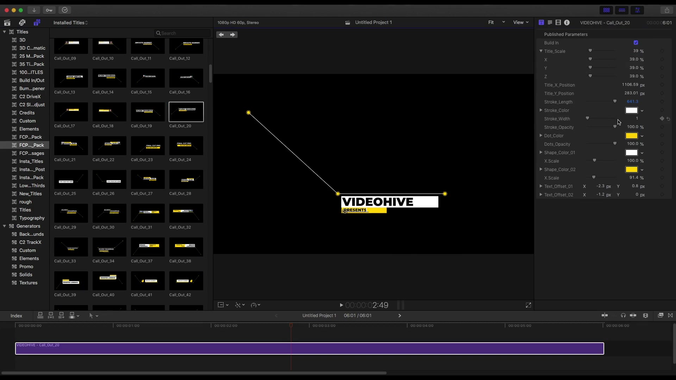Select the Build In/Out titles category
Viewport: 676px width, 380px height.
tap(32, 80)
